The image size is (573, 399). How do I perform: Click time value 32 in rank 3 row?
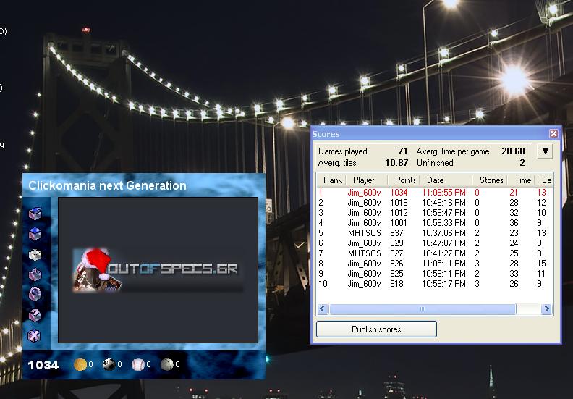514,213
